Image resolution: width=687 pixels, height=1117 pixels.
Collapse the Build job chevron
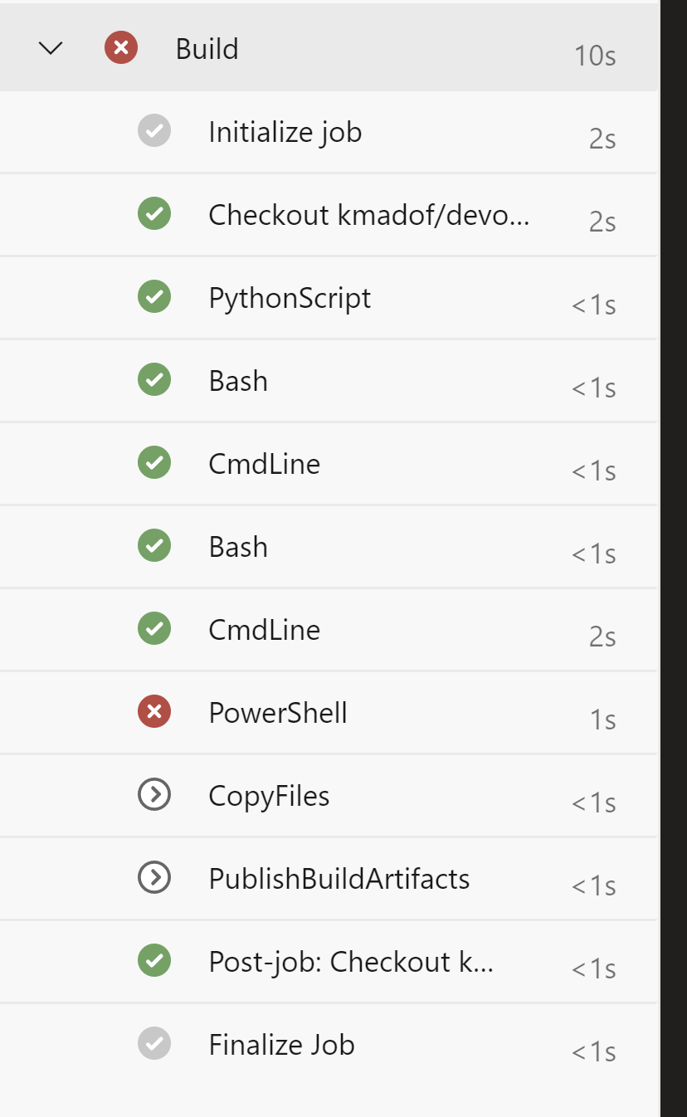(51, 49)
